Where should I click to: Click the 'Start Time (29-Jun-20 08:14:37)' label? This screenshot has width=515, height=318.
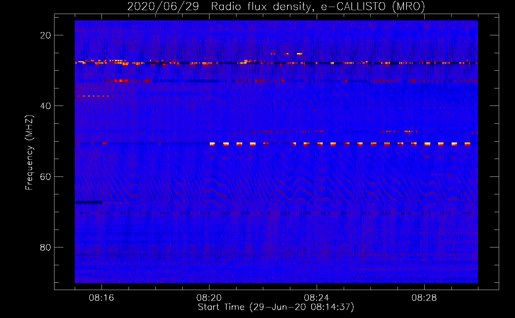pos(276,307)
